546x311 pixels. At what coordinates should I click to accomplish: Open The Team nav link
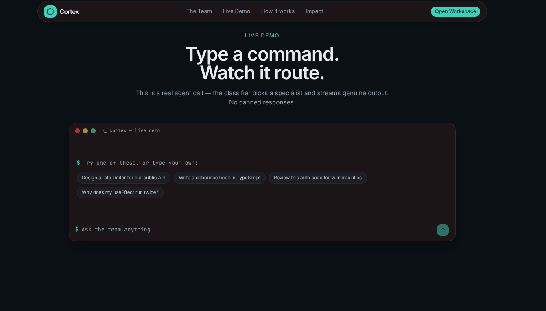pyautogui.click(x=199, y=11)
